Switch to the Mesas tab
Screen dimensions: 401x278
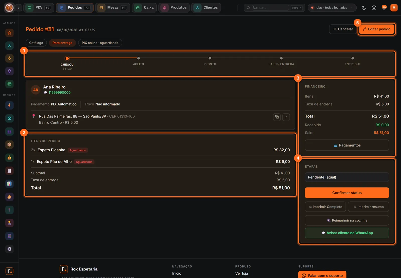113,8
